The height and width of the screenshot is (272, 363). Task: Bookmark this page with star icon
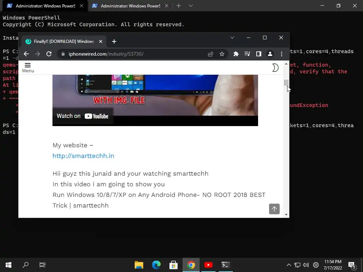coord(222,54)
